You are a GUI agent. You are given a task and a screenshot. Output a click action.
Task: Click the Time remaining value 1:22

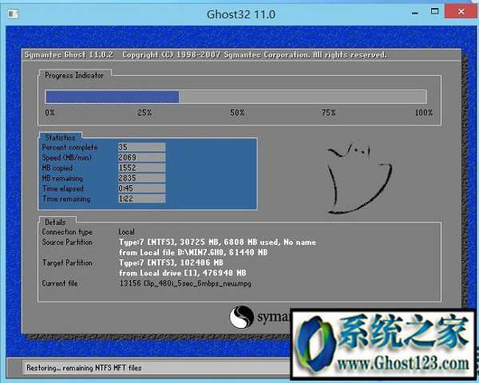point(142,199)
